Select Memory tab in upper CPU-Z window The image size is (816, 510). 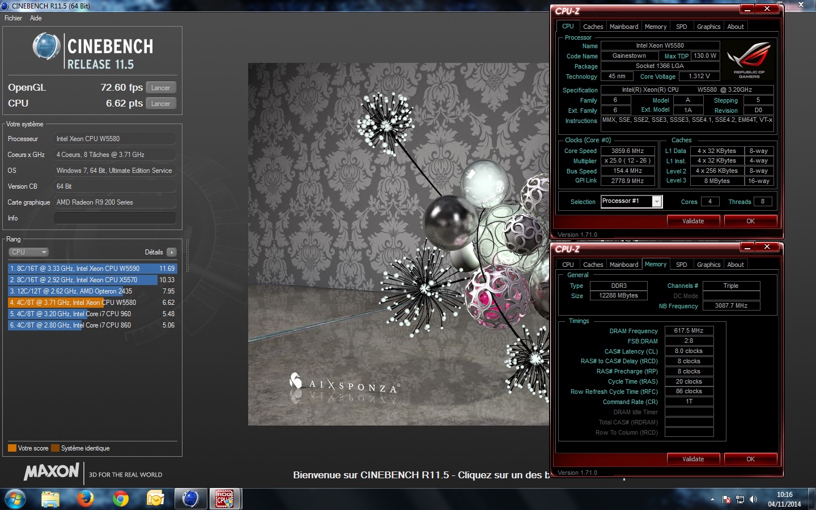coord(656,27)
